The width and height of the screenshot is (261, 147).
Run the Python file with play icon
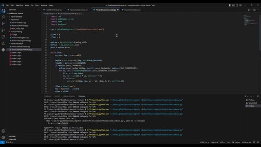249,10
